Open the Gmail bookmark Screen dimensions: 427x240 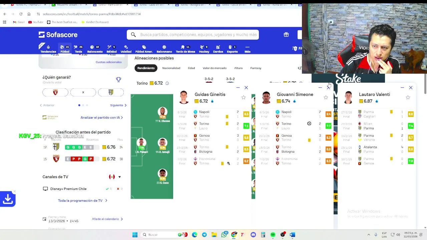(19, 22)
